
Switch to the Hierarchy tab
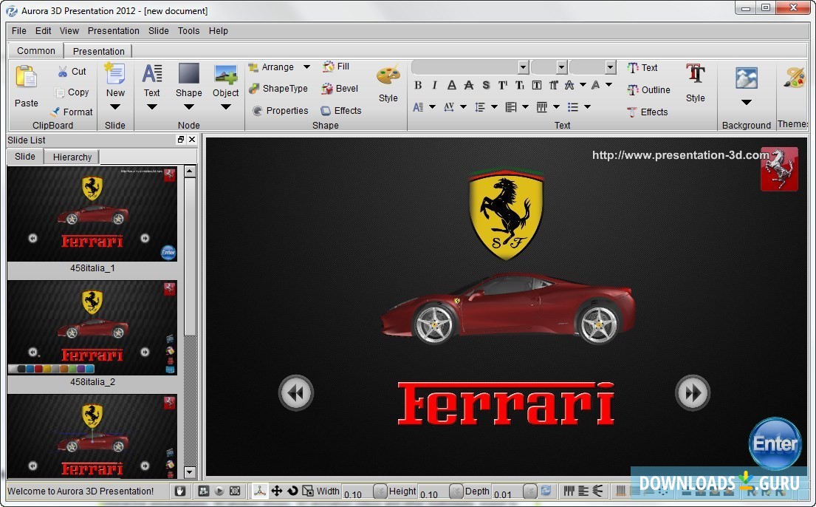pyautogui.click(x=72, y=157)
